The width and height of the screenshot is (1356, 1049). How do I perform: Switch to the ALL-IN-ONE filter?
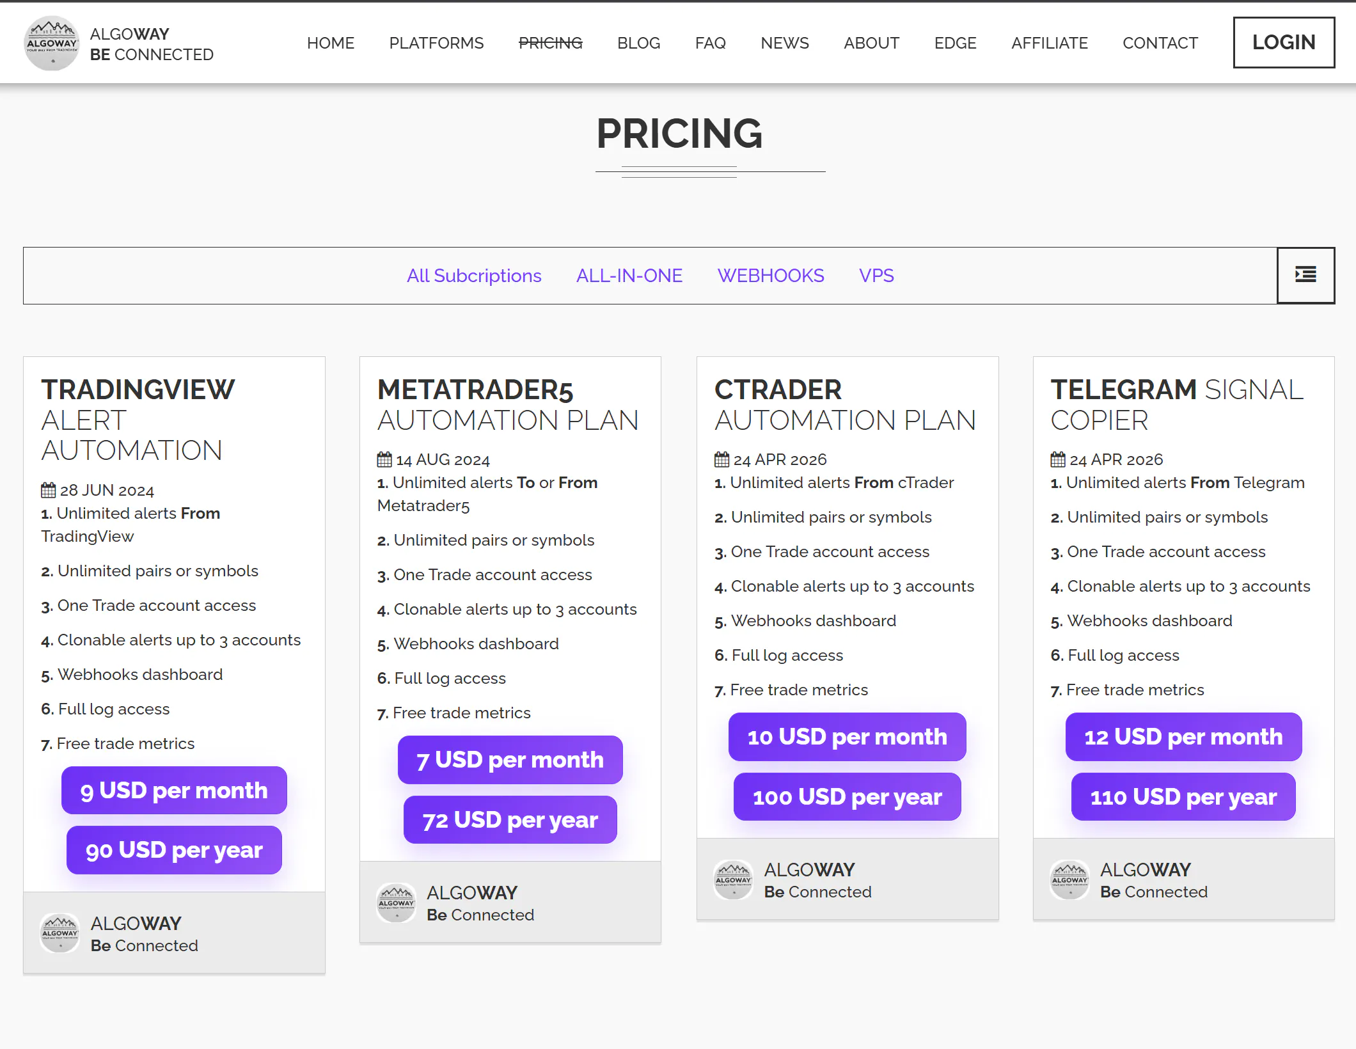coord(629,276)
